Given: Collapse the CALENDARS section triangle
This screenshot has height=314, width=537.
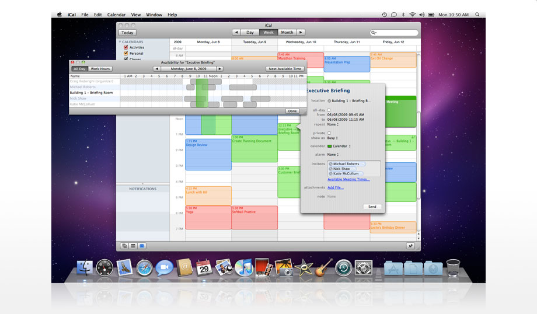Looking at the screenshot, I should [120, 42].
